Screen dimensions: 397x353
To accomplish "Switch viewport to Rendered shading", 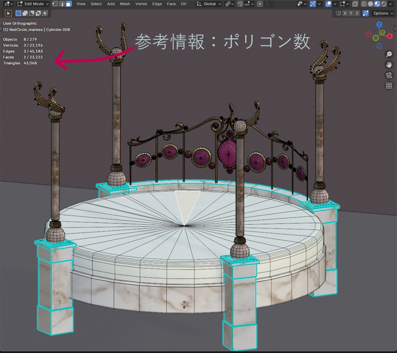I will pyautogui.click(x=383, y=4).
